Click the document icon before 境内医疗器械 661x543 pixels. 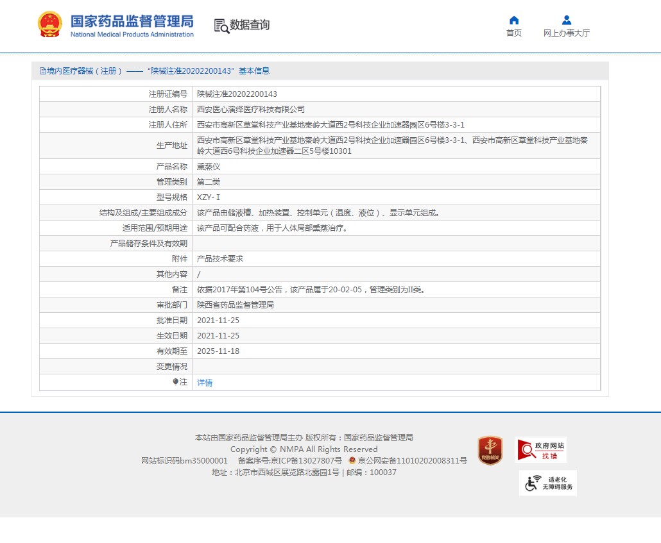click(42, 71)
